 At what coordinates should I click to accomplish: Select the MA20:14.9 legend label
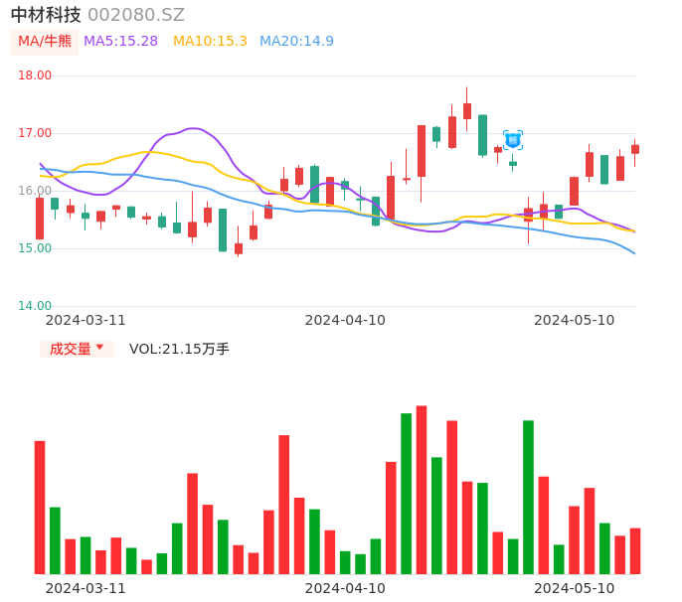pos(296,41)
